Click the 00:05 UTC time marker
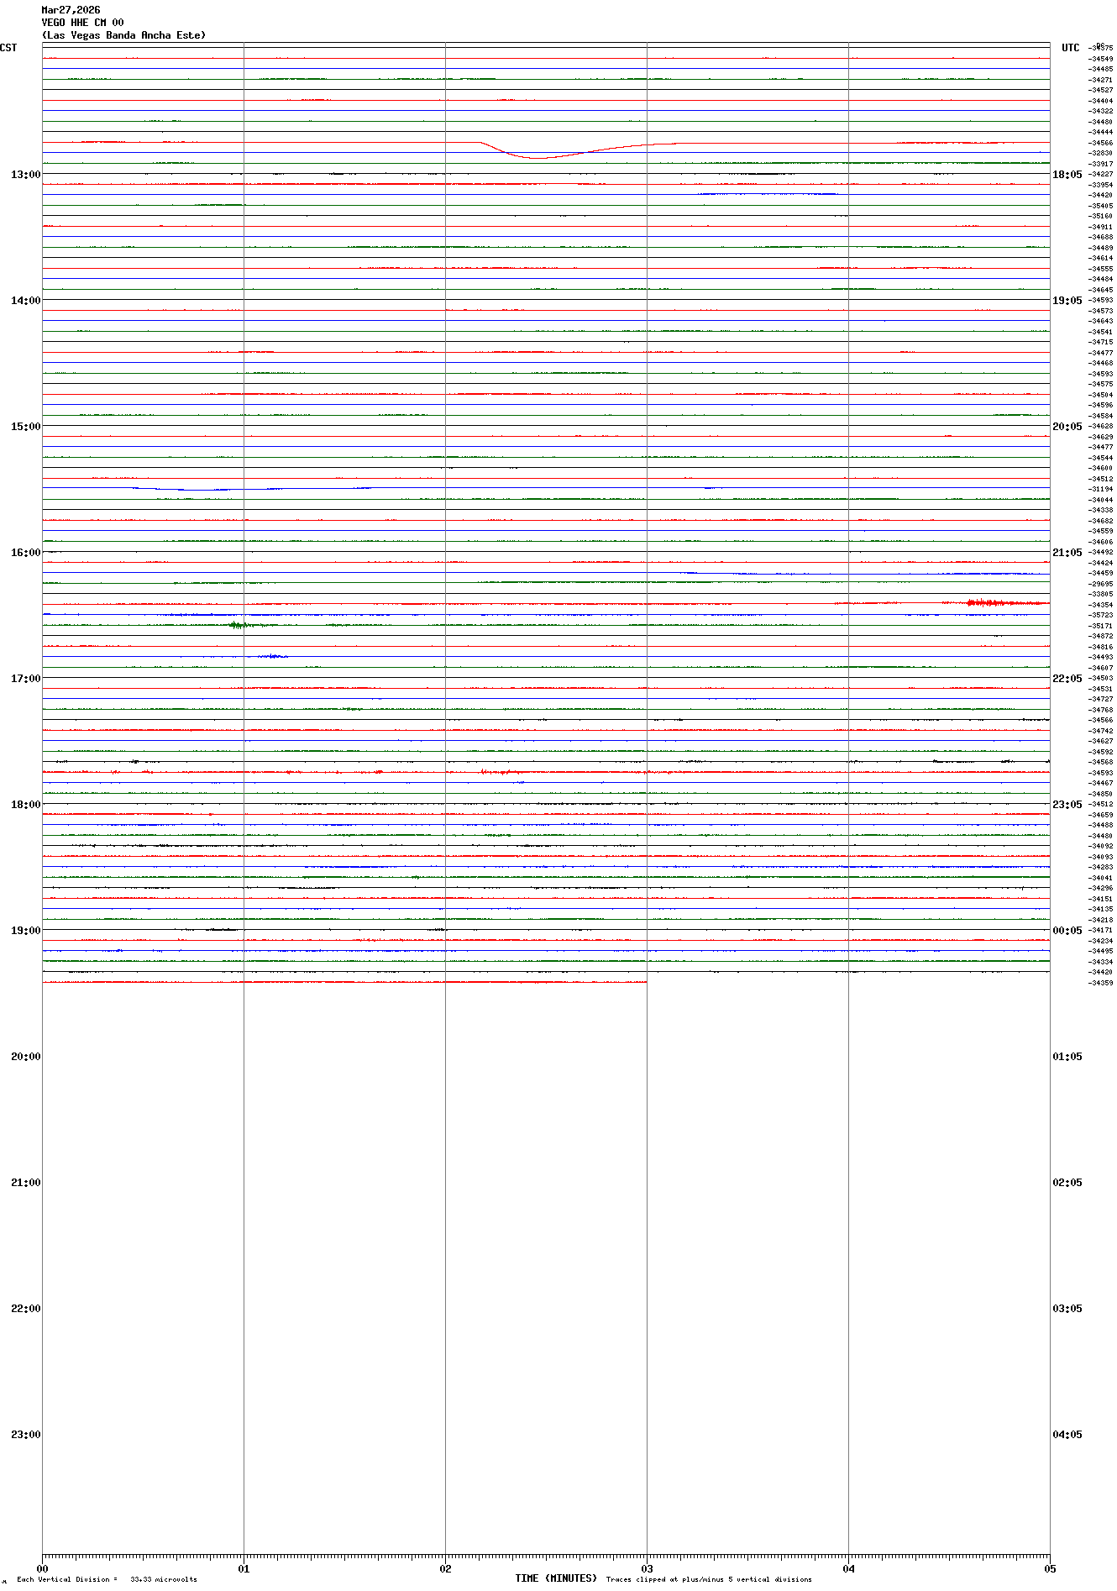The image size is (1117, 1591). point(1067,931)
